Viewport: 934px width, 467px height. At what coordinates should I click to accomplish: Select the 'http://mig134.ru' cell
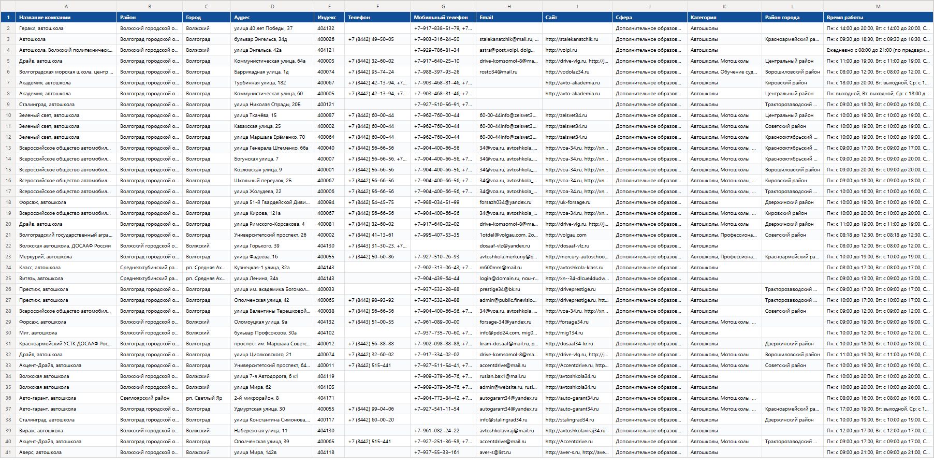click(x=577, y=333)
